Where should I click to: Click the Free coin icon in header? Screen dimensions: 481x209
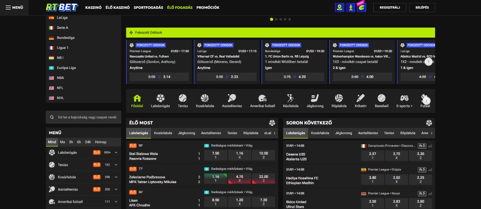coord(361,8)
